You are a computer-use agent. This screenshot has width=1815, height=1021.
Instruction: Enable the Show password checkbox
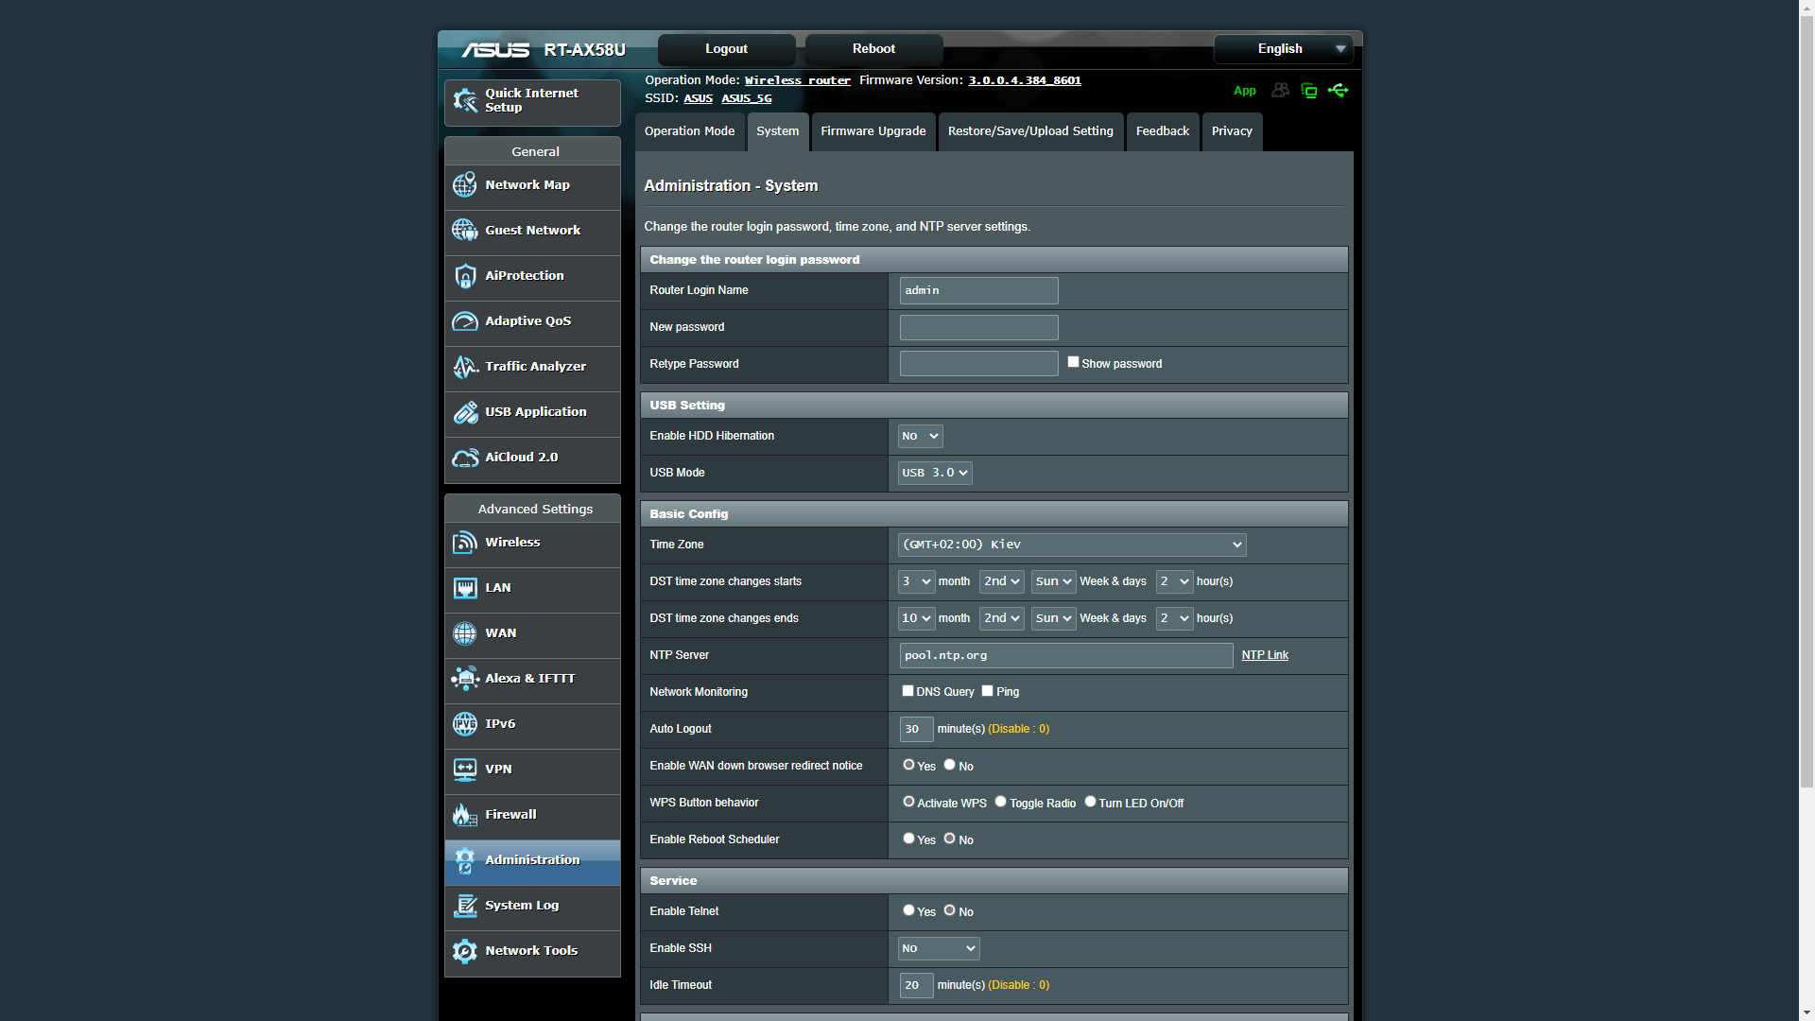pyautogui.click(x=1073, y=362)
